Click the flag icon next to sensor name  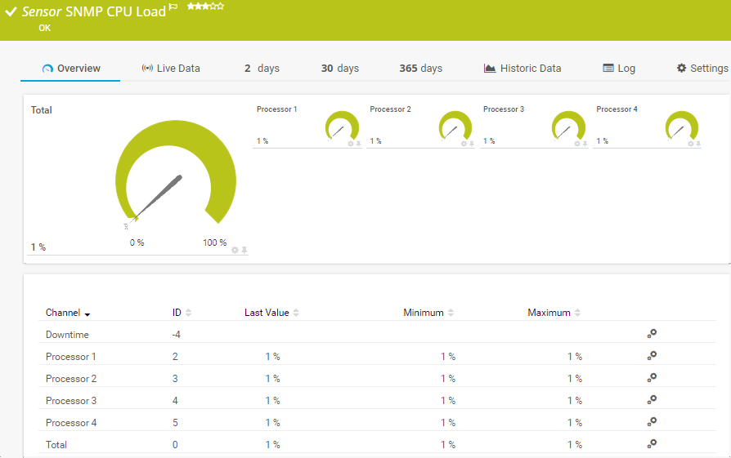[173, 9]
